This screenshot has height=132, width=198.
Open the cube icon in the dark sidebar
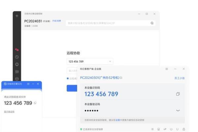pos(17,79)
